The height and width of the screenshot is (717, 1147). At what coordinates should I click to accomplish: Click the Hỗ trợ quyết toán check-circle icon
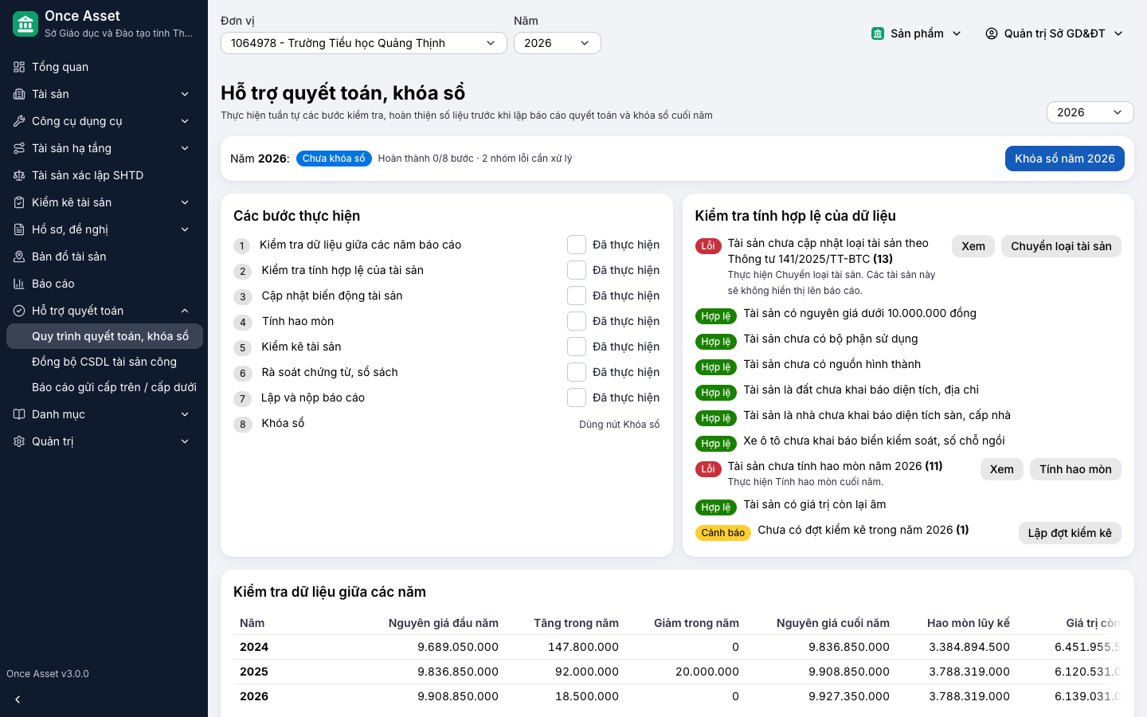pyautogui.click(x=19, y=311)
